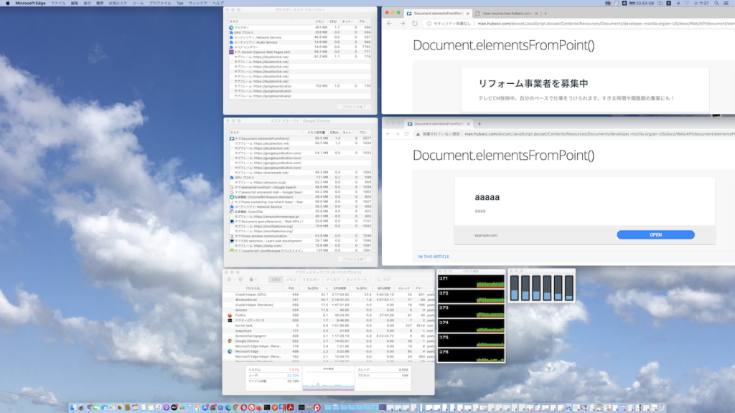Open a new tab in the Edge window
This screenshot has height=413, width=735.
(546, 14)
